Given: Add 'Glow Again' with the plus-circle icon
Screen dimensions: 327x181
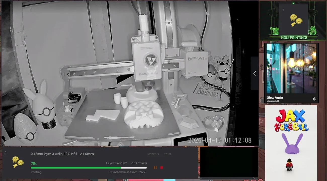Looking at the screenshot, I should (x=314, y=99).
